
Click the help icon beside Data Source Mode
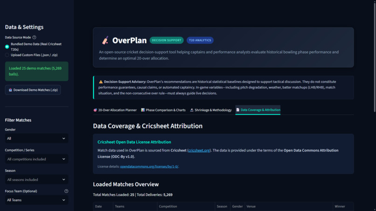coord(35,37)
